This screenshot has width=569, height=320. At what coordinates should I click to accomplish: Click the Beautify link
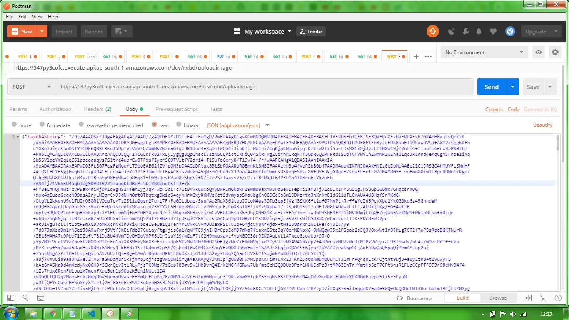pyautogui.click(x=543, y=125)
